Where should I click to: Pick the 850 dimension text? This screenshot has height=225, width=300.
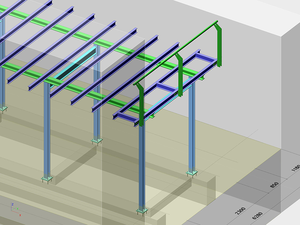pyautogui.click(x=274, y=185)
